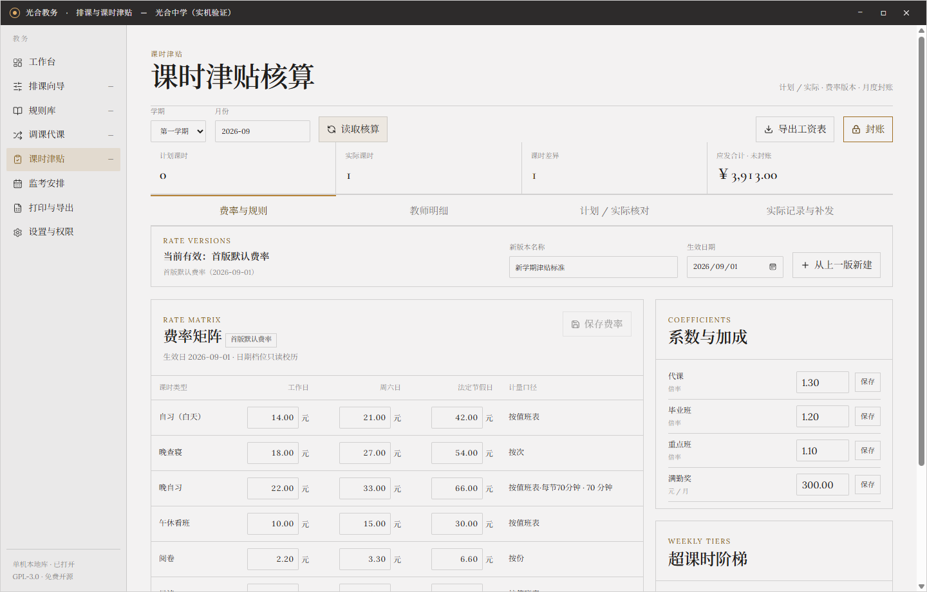Screen dimensions: 927x592
Task: Click the 读取核算 button
Action: click(353, 129)
